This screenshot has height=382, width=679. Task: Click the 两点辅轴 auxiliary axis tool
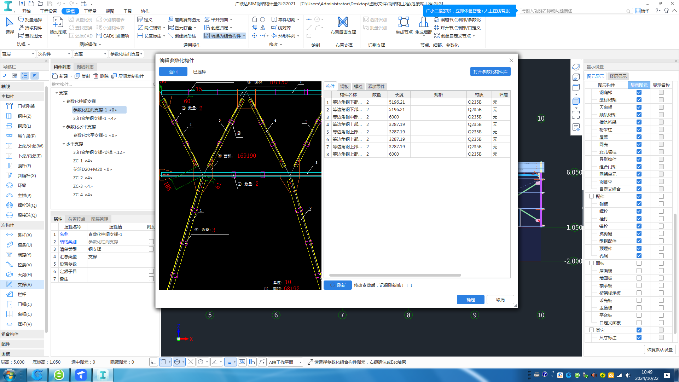pyautogui.click(x=150, y=28)
